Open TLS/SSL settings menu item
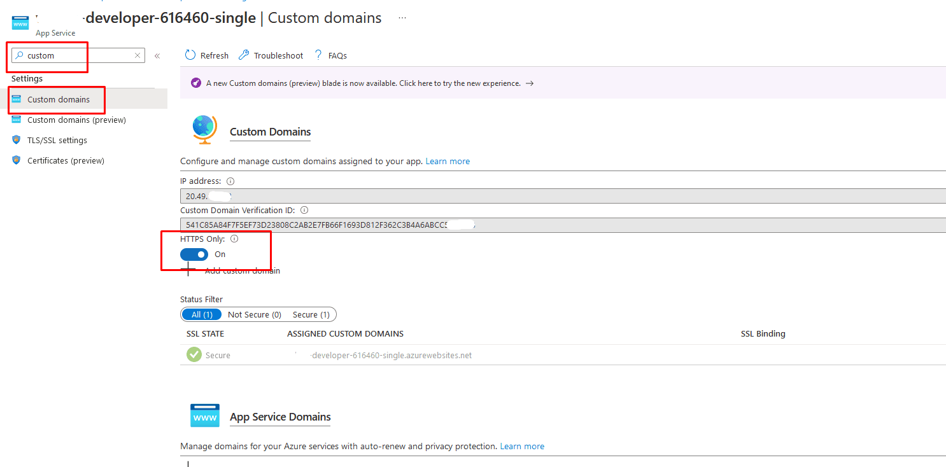The height and width of the screenshot is (467, 946). (57, 140)
